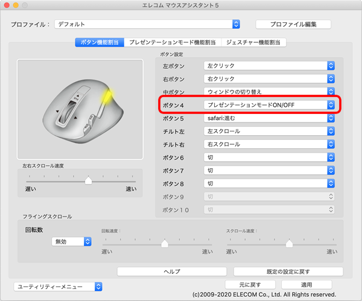The width and height of the screenshot is (362, 301).
Task: Click the 既定の設定に戻す button
Action: tap(288, 271)
